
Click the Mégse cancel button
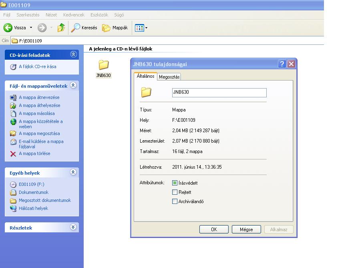point(246,230)
